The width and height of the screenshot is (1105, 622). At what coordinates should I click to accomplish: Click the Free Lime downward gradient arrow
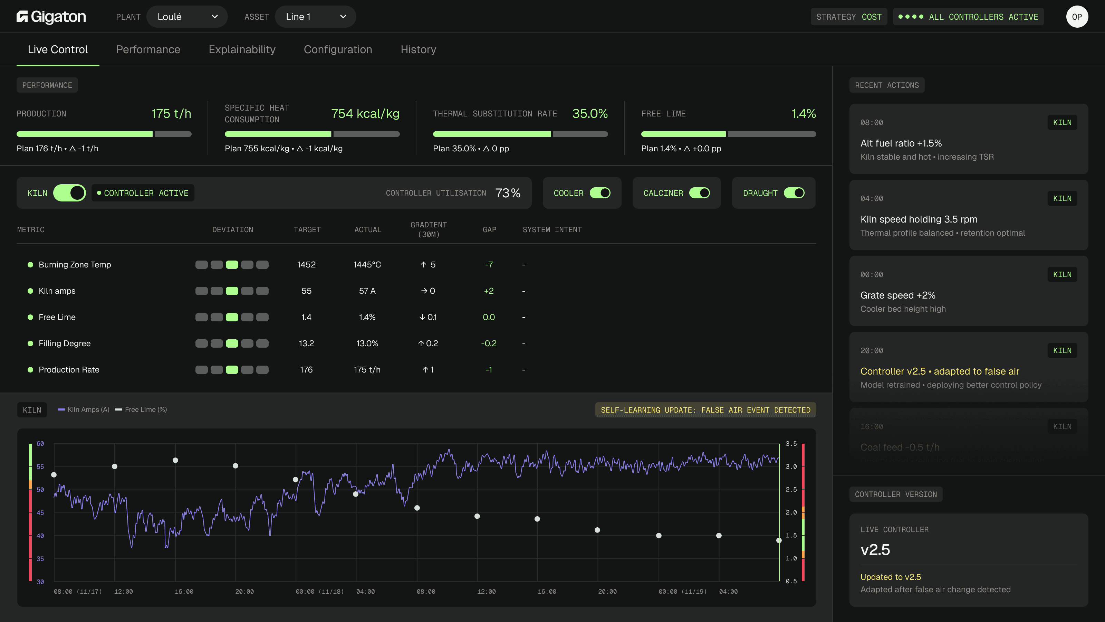[422, 317]
